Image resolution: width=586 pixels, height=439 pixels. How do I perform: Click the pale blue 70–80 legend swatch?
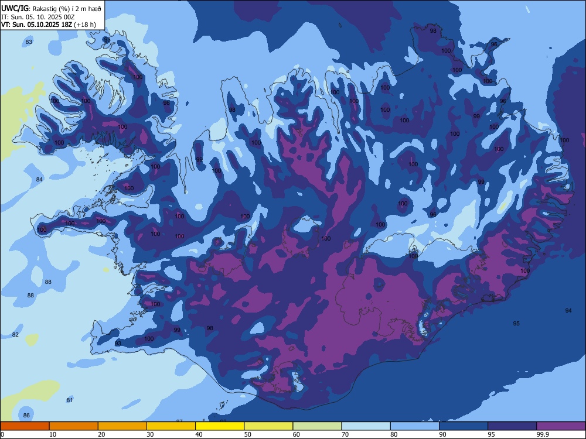366,426
